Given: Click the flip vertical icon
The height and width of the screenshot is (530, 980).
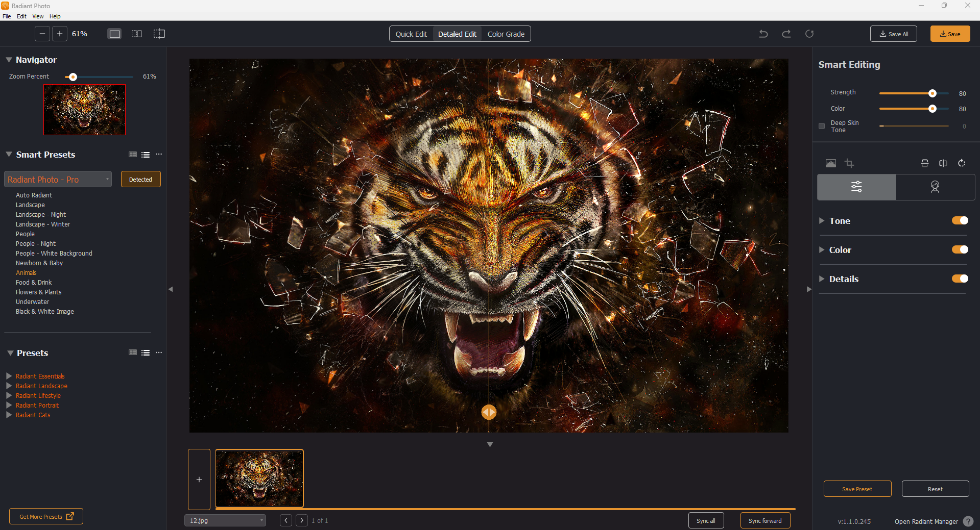Looking at the screenshot, I should click(925, 163).
